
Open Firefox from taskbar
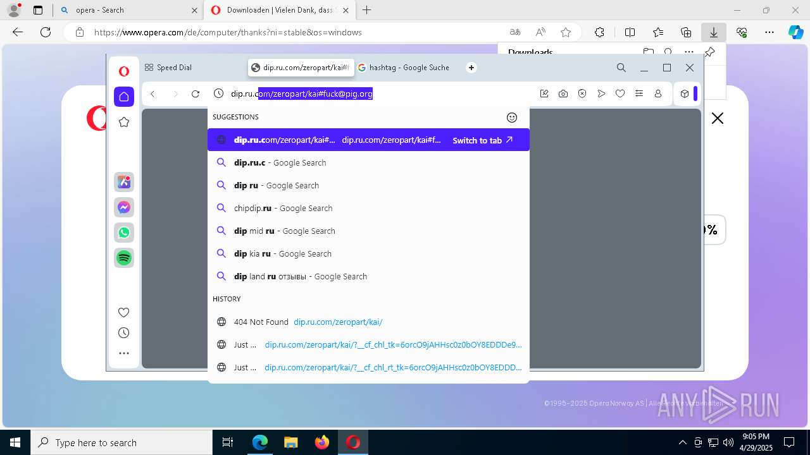[322, 442]
